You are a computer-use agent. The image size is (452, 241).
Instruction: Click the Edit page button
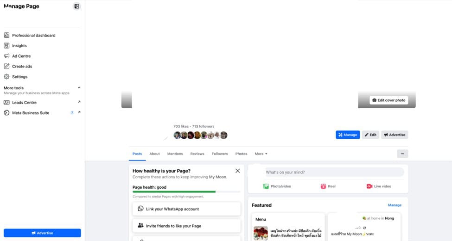370,135
